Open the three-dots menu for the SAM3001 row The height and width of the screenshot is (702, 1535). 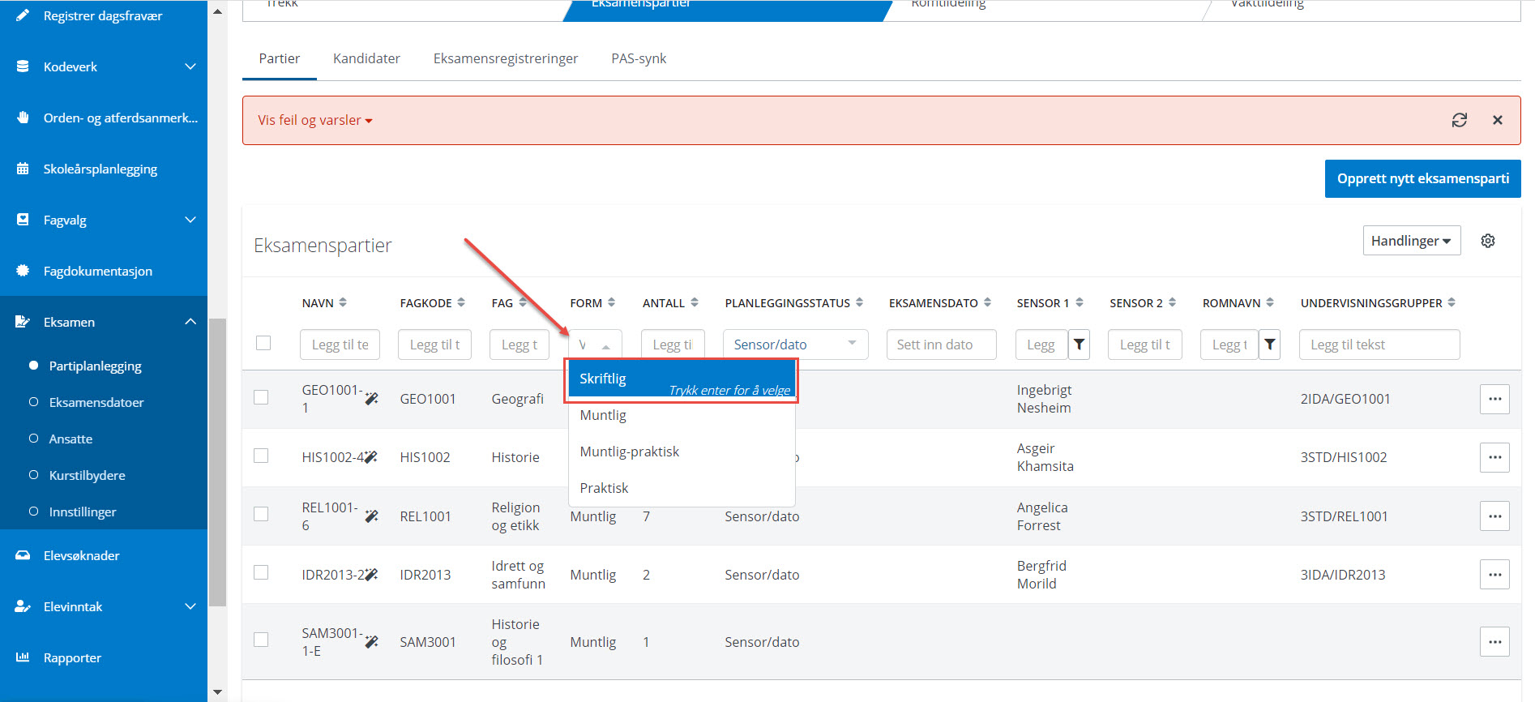click(1494, 642)
